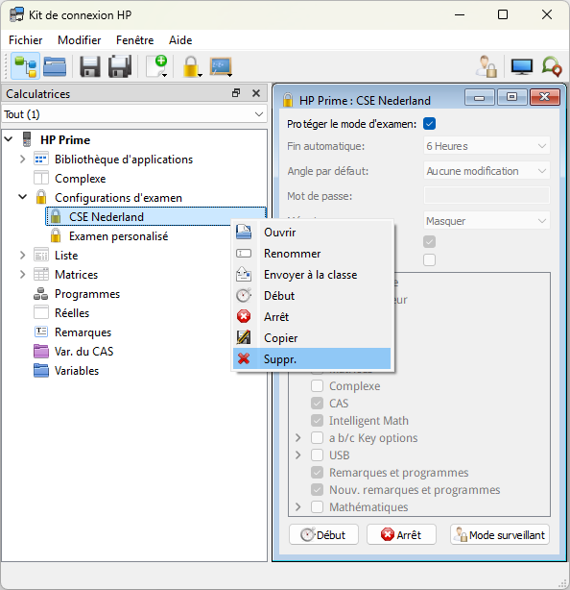Screen dimensions: 570x590
Task: Toggle the USB checkbox
Action: pos(317,455)
